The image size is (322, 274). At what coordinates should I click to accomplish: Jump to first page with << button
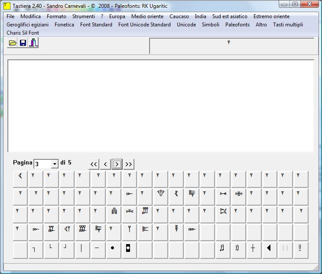pyautogui.click(x=94, y=164)
